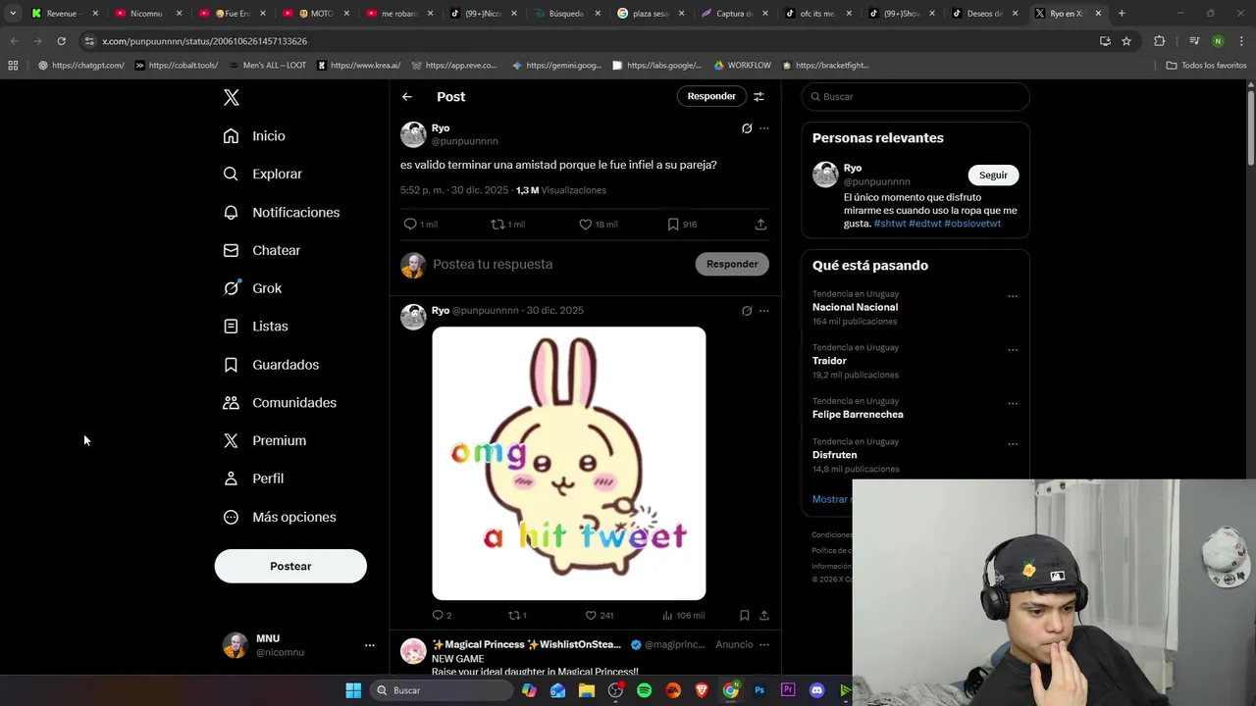Viewport: 1256px width, 706px height.
Task: Like the bunny post with 241 likes
Action: 599,616
